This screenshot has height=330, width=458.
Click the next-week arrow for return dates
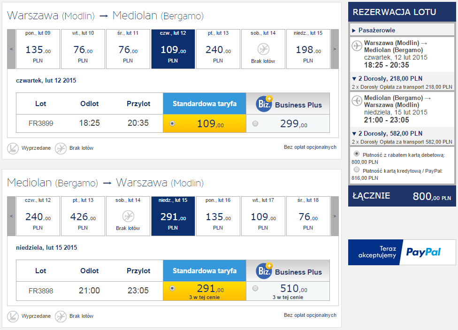[x=335, y=216]
